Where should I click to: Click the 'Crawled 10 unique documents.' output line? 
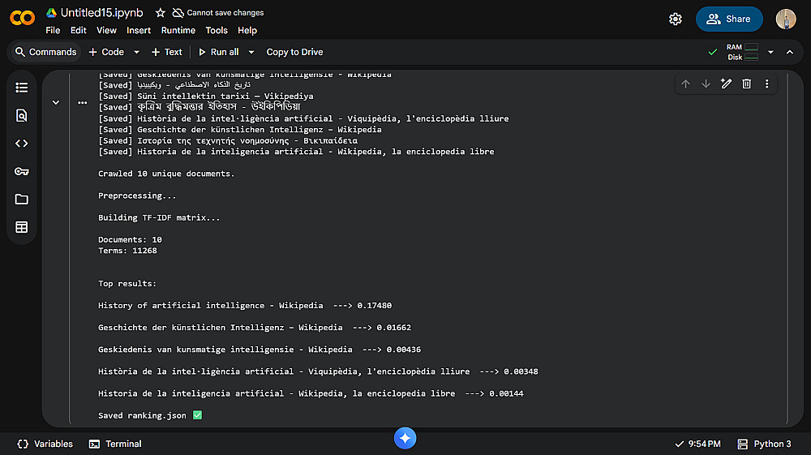[166, 174]
